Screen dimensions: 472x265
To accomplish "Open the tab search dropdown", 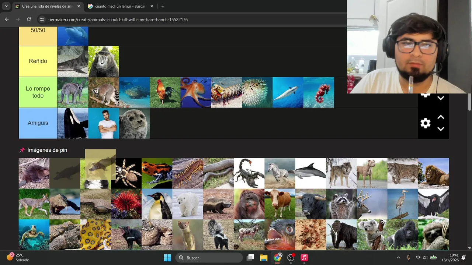I will tap(6, 6).
